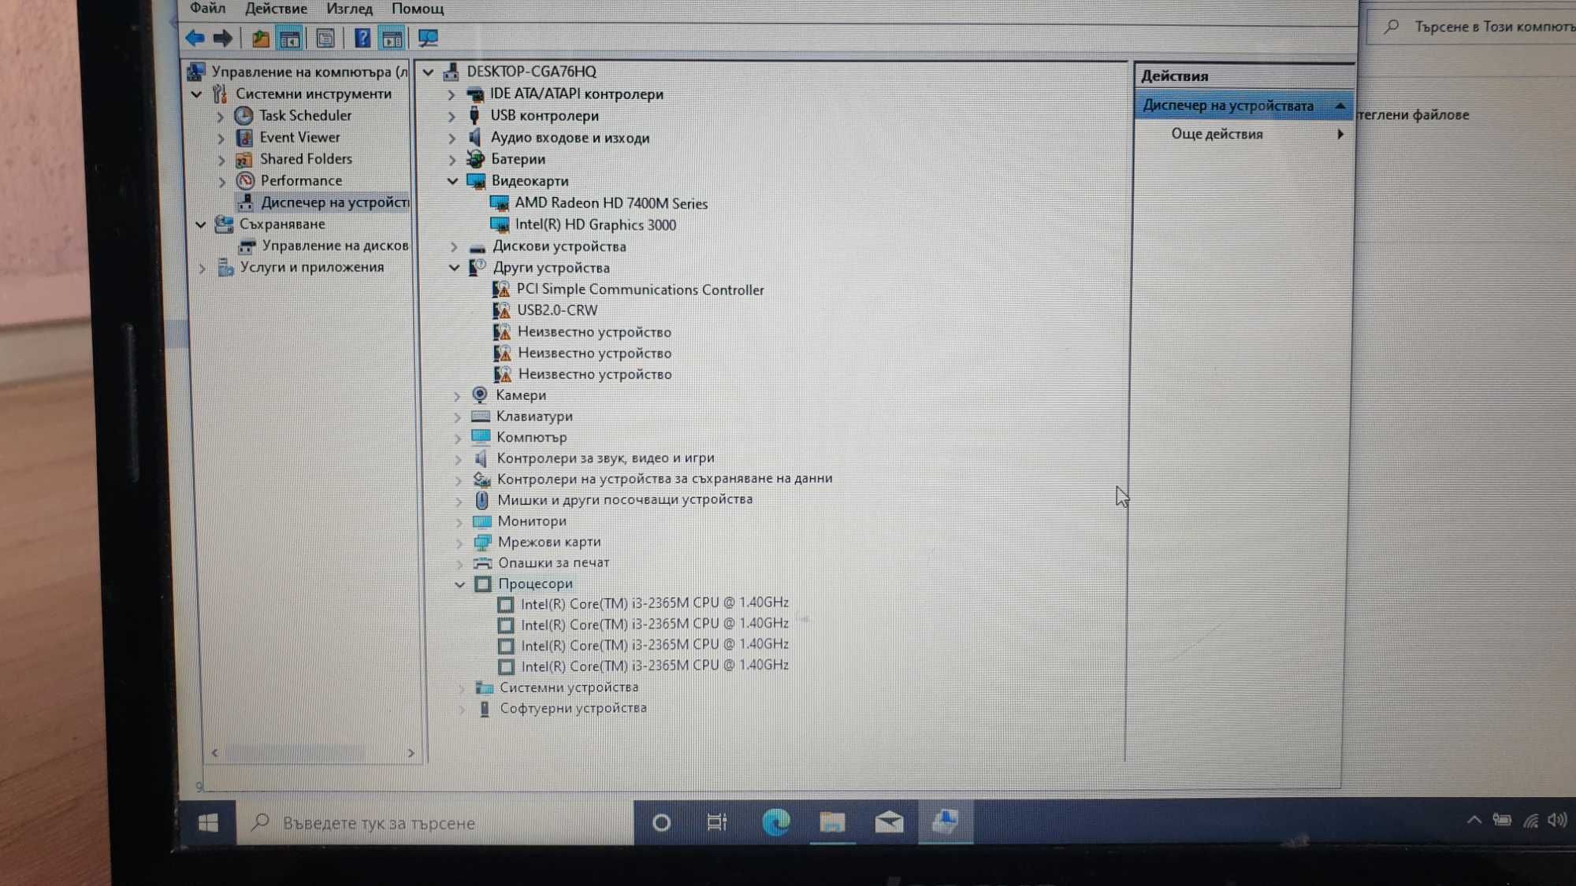Image resolution: width=1576 pixels, height=886 pixels.
Task: Collapse Процесори node
Action: pyautogui.click(x=459, y=584)
